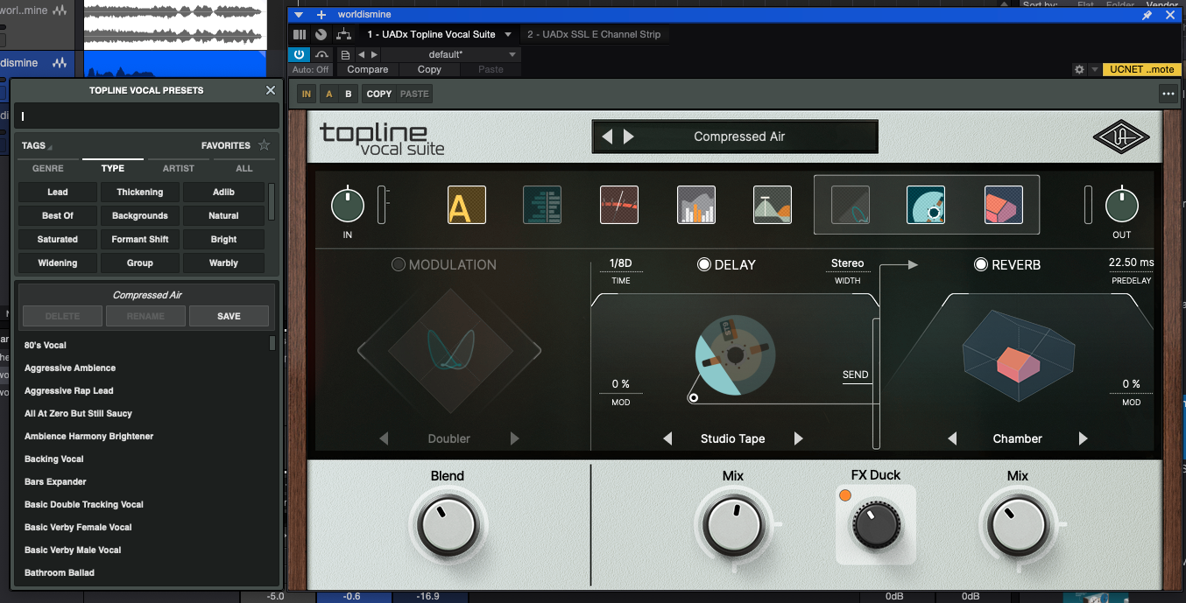Click the knob-style icon in plugin header
The image size is (1186, 603).
pos(321,34)
